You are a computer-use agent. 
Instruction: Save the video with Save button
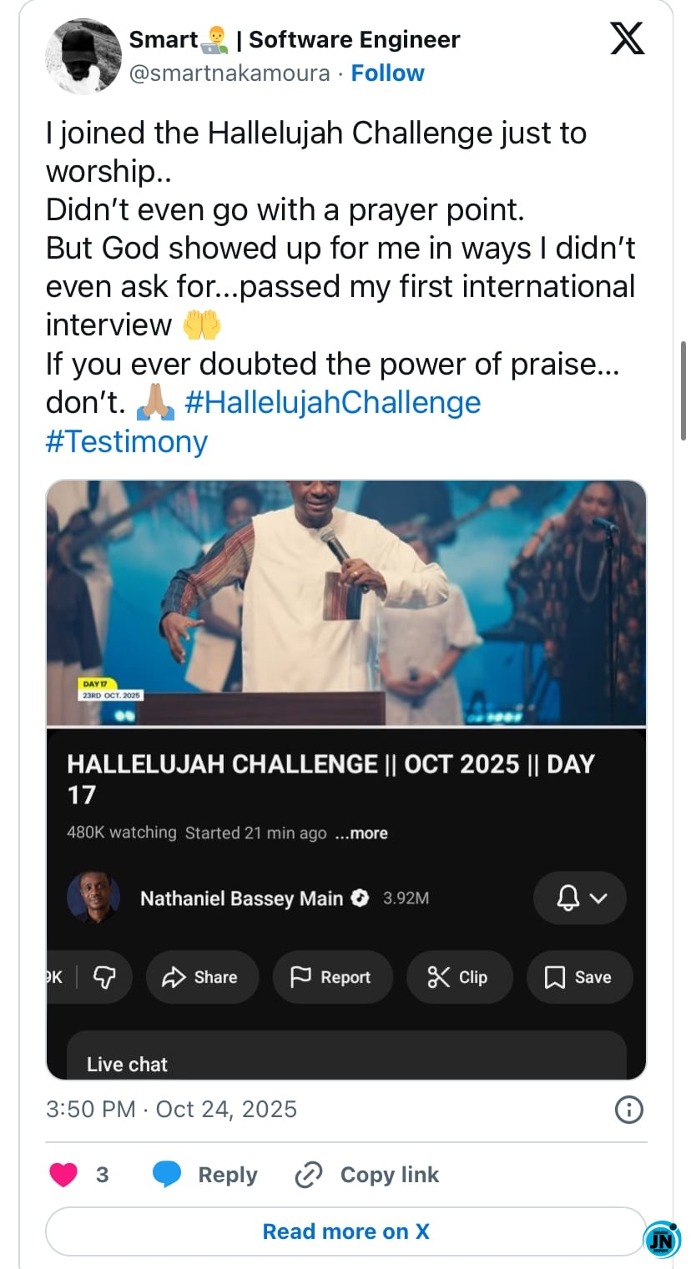[x=579, y=977]
